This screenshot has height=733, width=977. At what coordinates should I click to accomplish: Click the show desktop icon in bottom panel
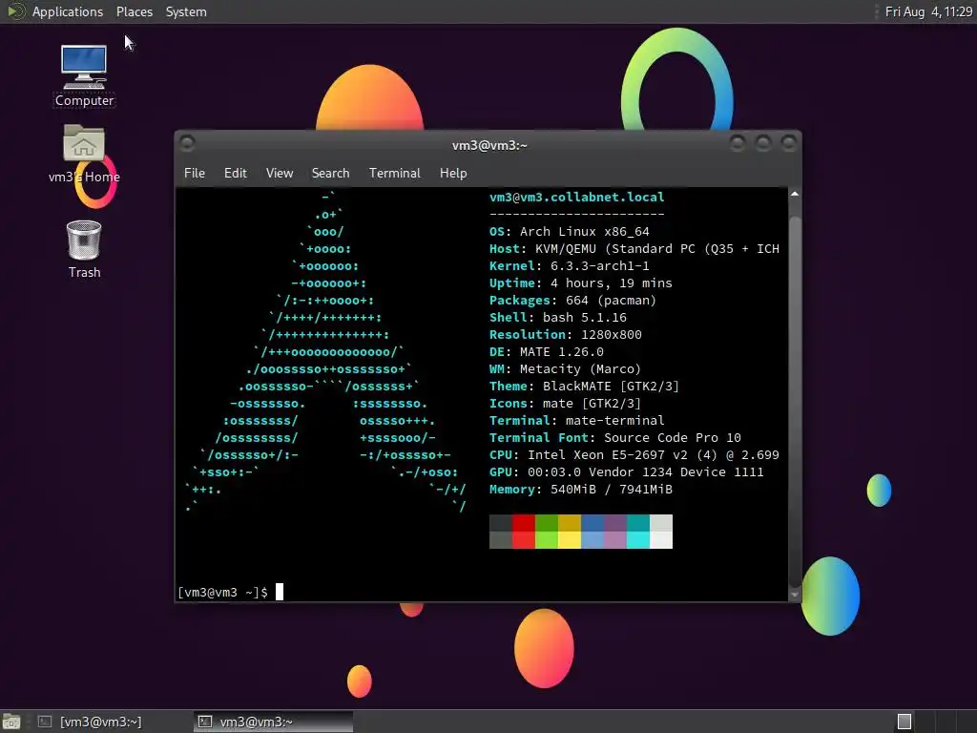pos(11,722)
